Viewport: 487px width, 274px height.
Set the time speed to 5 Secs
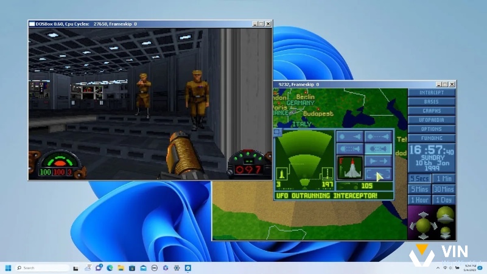pos(419,178)
